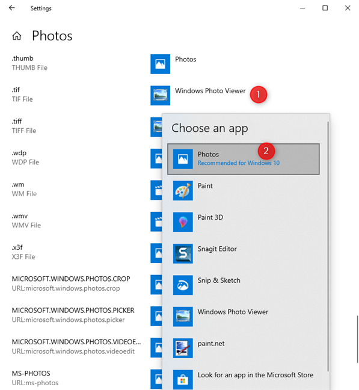359x390 pixels.
Task: Click the Microsoft Store bag icon
Action: click(183, 380)
